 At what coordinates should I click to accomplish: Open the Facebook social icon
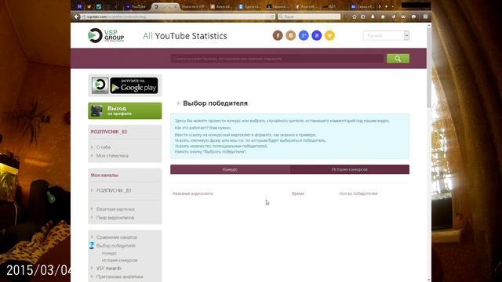pyautogui.click(x=278, y=35)
